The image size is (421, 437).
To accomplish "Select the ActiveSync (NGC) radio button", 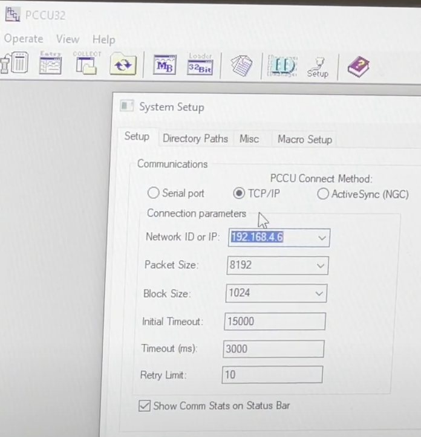I will pos(323,193).
